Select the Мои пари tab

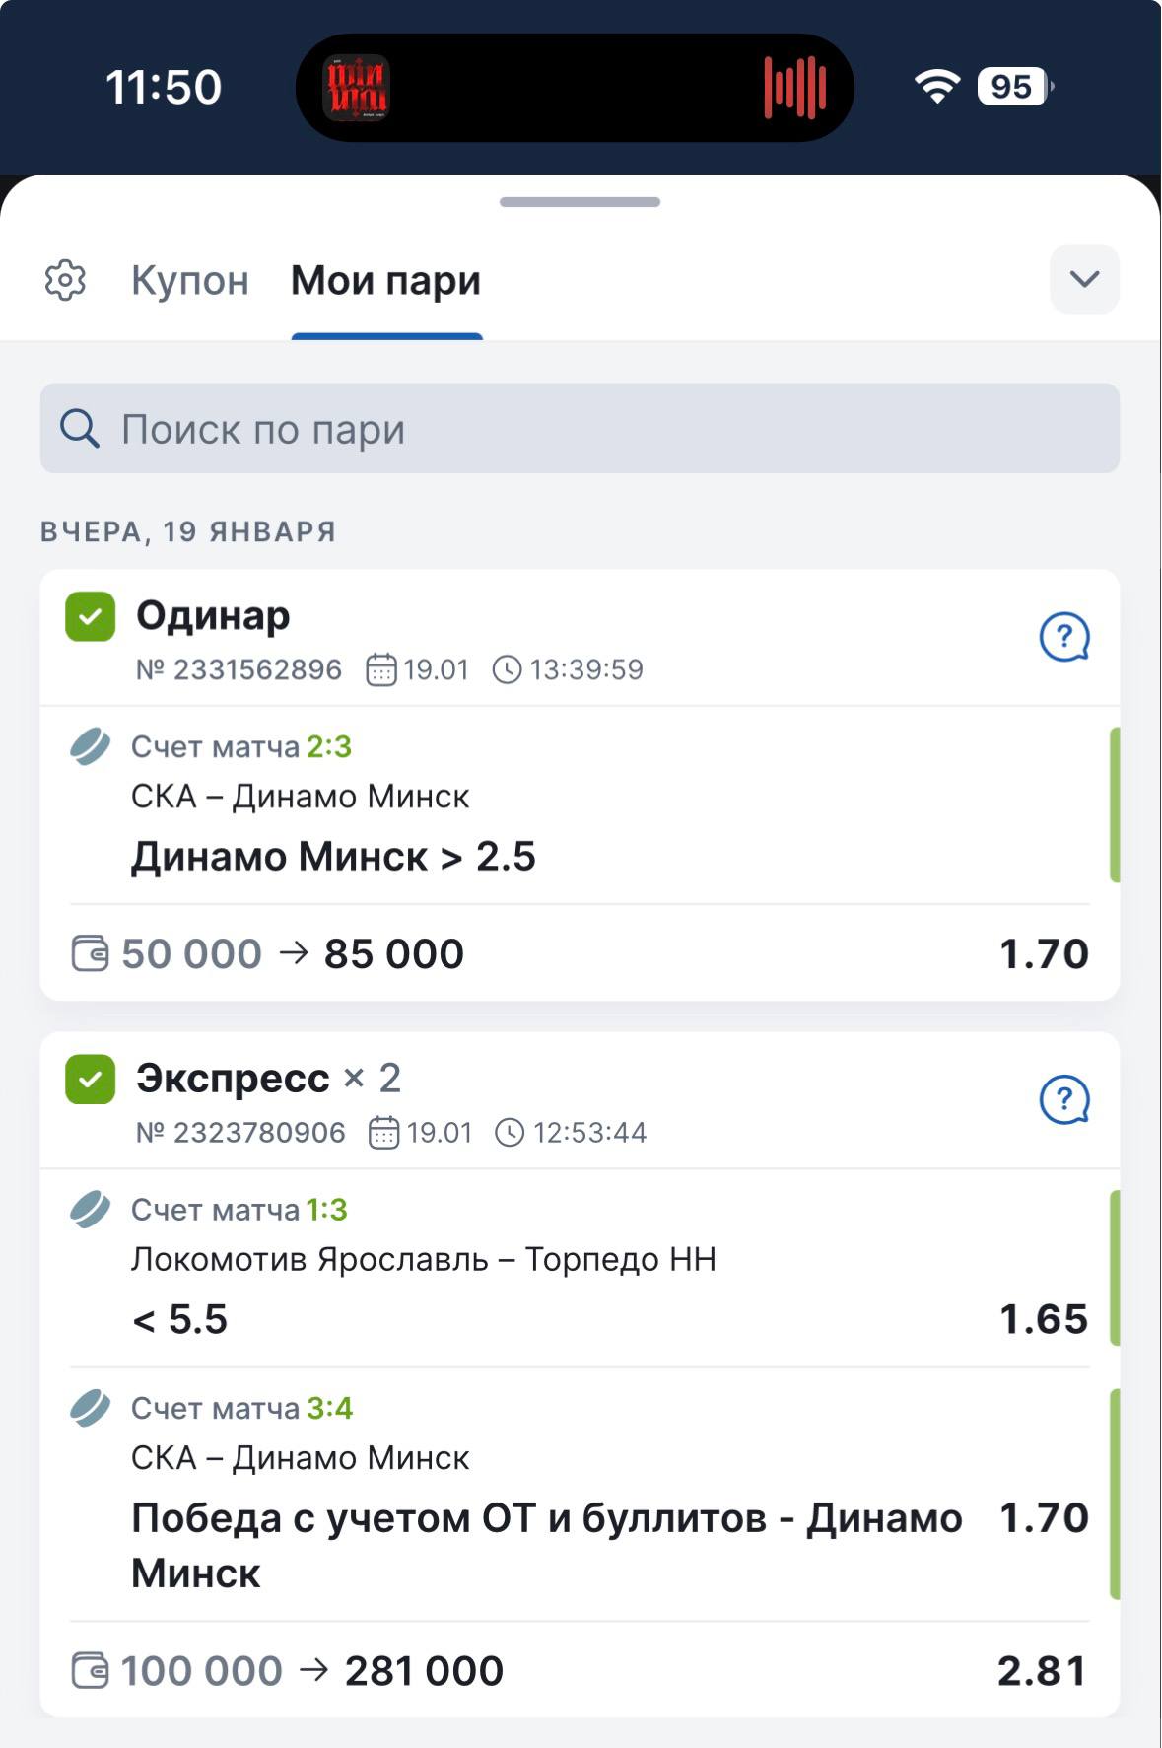pyautogui.click(x=385, y=281)
